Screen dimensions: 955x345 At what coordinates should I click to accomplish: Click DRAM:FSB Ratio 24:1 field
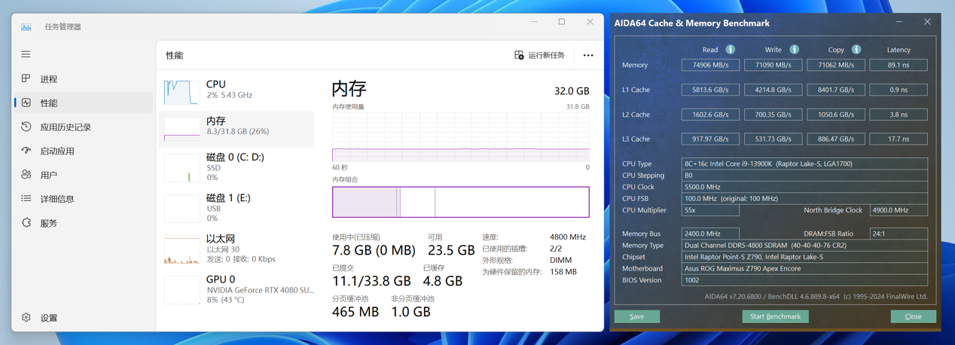pos(899,234)
